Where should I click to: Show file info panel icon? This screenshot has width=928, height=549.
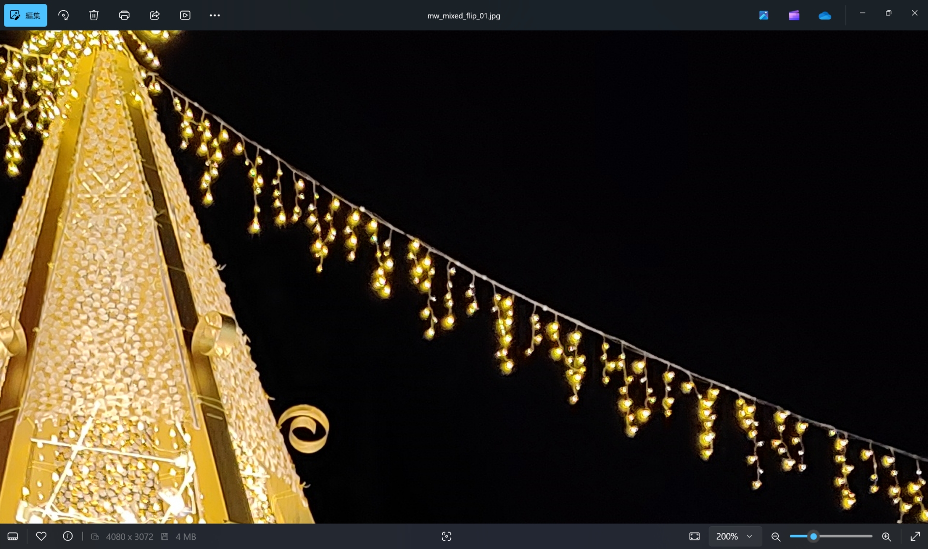(68, 536)
